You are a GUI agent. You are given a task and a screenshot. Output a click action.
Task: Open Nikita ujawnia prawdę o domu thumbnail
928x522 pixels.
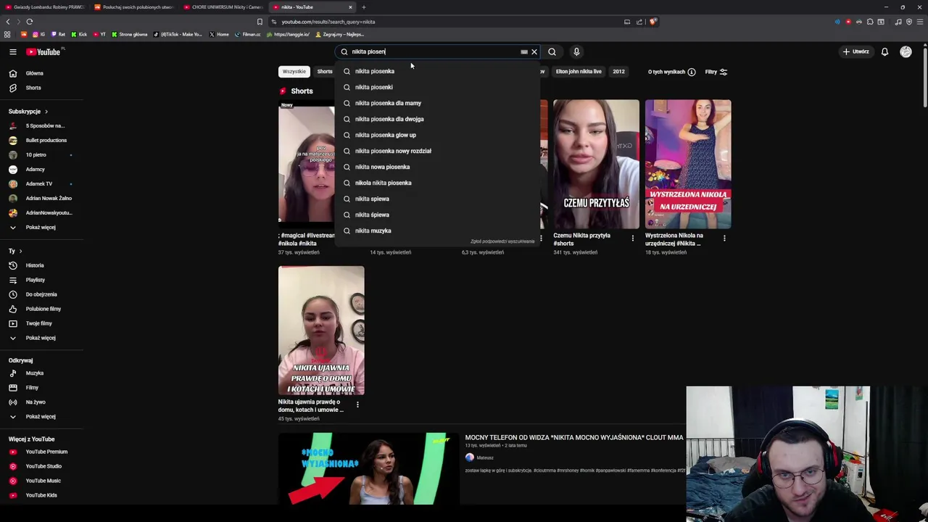321,331
